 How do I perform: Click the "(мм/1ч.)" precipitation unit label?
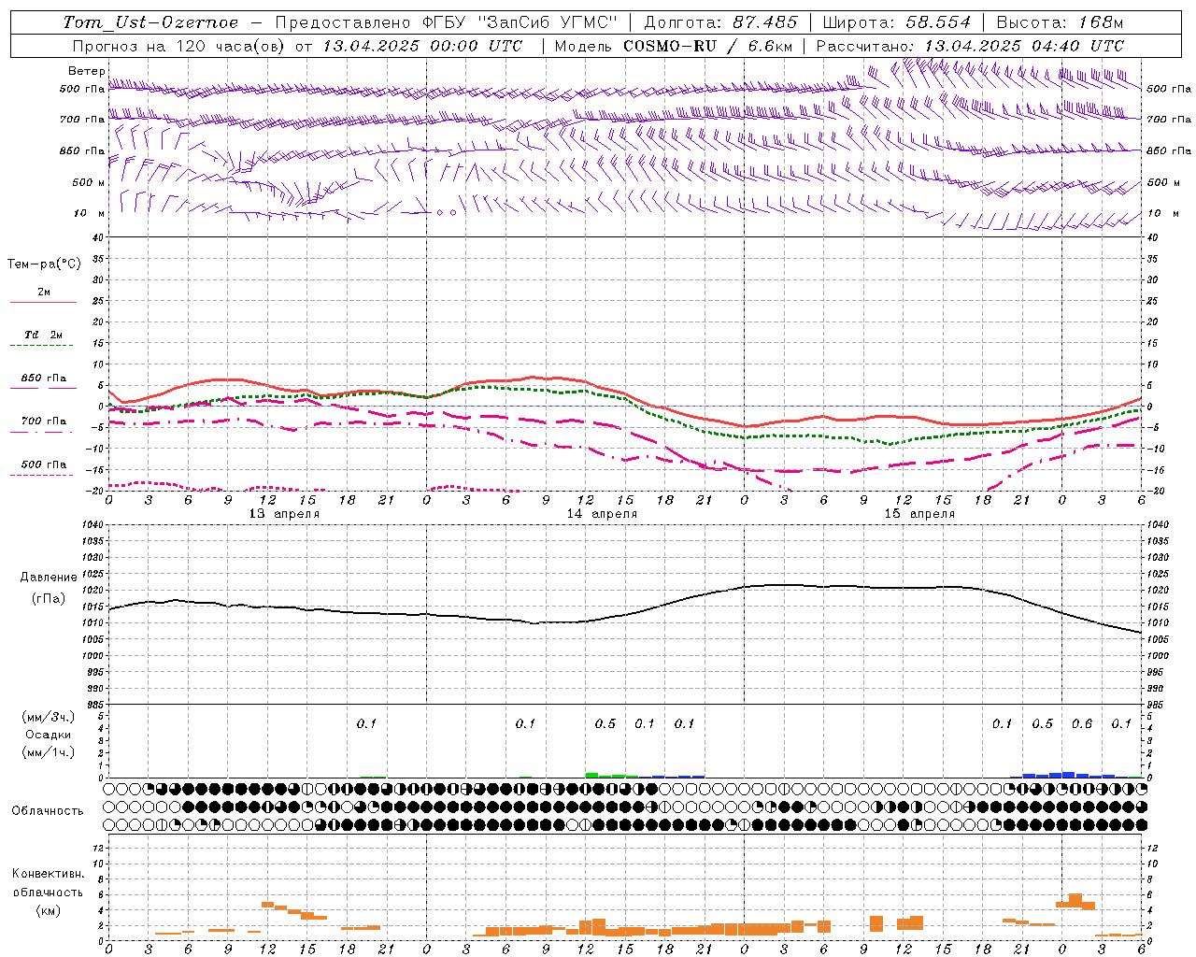pyautogui.click(x=49, y=752)
